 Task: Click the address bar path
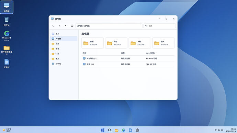point(109,26)
